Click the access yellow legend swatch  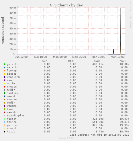tap(5, 74)
